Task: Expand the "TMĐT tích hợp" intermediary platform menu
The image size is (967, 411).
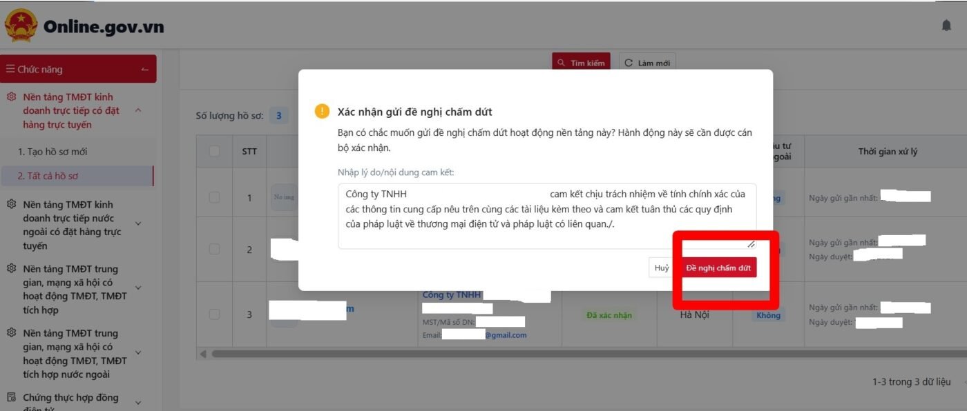Action: pos(138,288)
